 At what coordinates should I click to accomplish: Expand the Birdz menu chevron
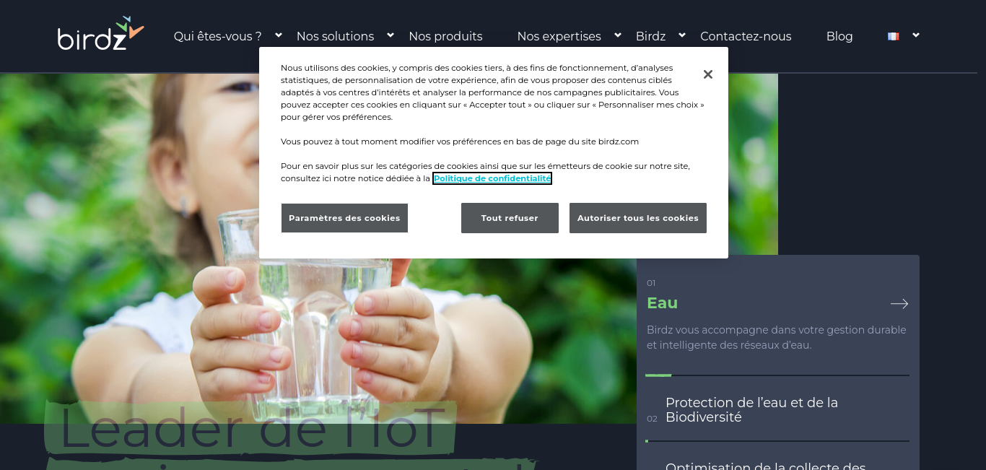(x=682, y=35)
